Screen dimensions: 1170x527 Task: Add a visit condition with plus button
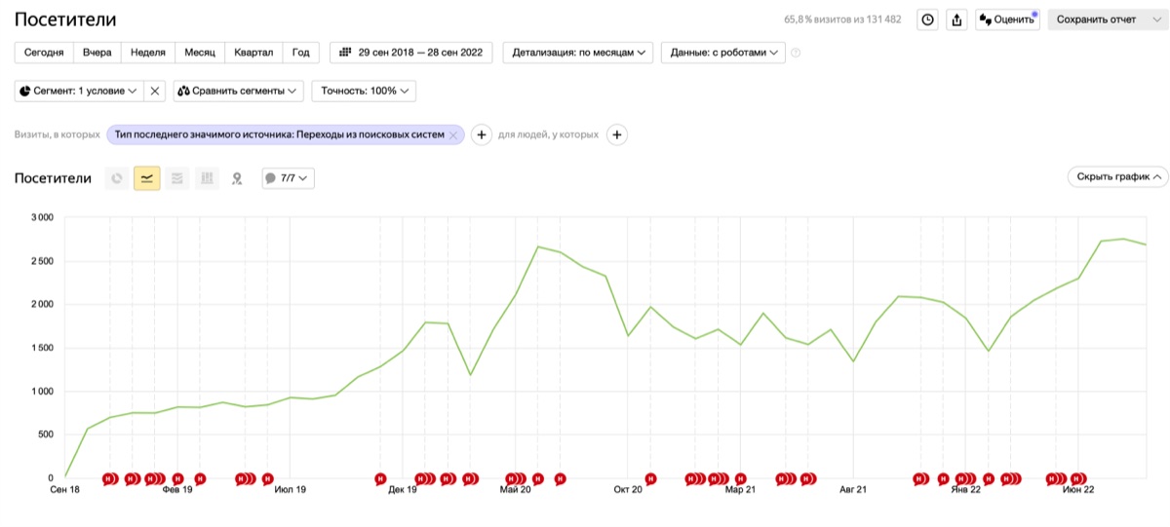pos(481,135)
